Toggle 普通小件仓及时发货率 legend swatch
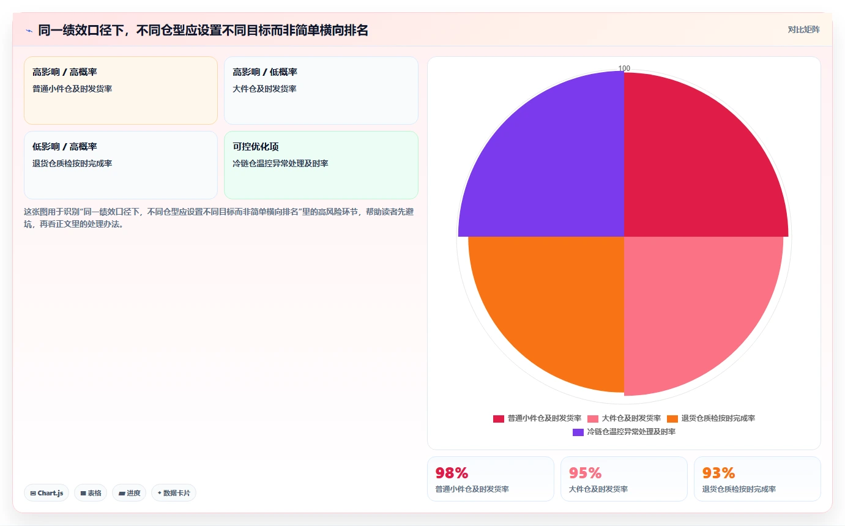845x526 pixels. click(499, 419)
